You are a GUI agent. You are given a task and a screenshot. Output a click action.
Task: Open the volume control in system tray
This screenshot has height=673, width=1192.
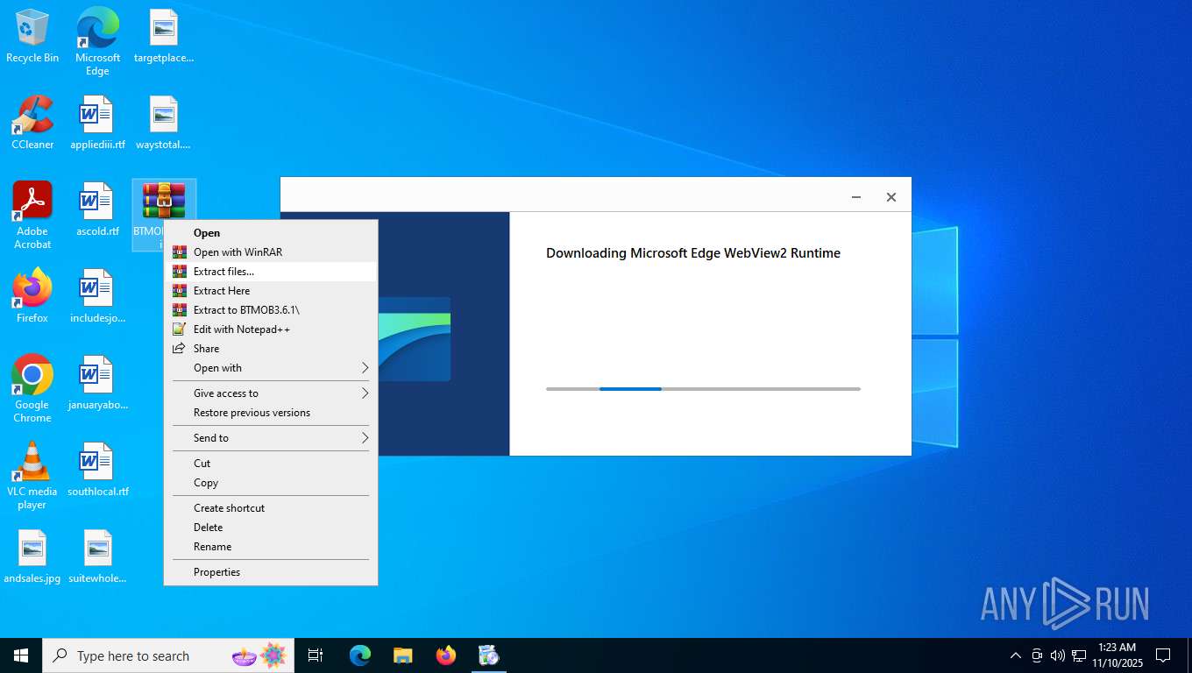tap(1057, 655)
